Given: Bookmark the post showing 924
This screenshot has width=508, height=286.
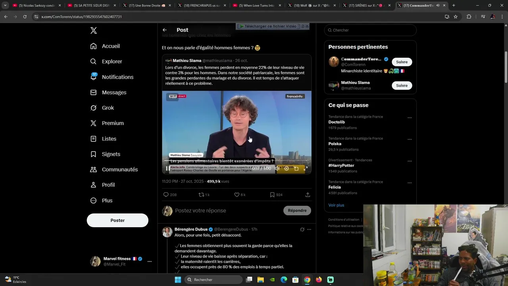Looking at the screenshot, I should (272, 195).
